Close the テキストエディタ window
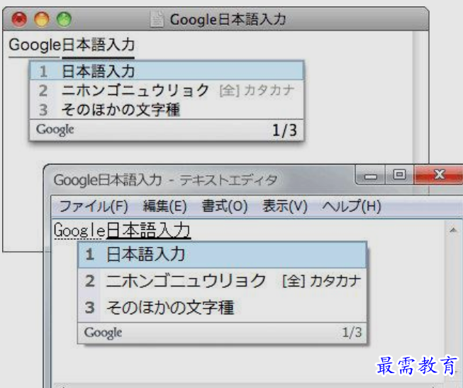 click(x=439, y=174)
